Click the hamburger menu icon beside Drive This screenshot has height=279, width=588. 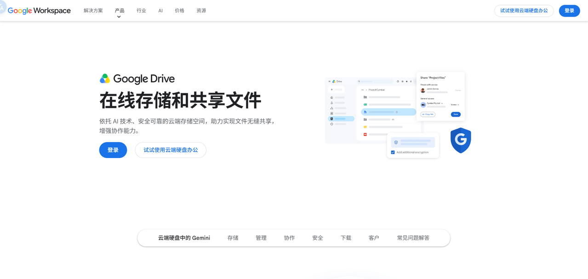[329, 81]
